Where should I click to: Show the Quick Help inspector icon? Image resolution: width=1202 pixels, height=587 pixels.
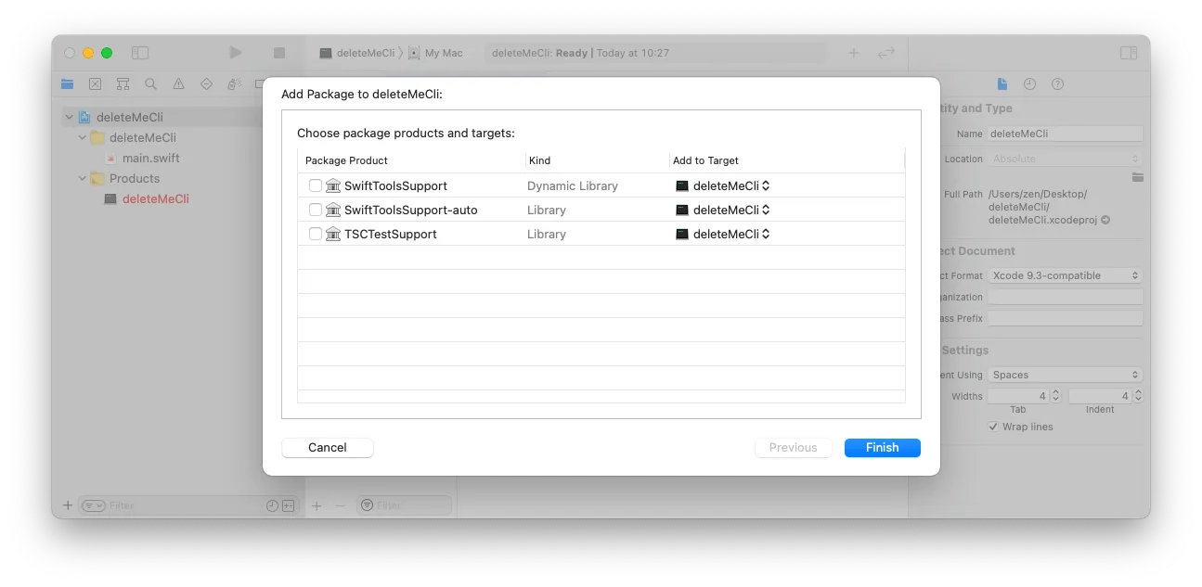[1057, 84]
